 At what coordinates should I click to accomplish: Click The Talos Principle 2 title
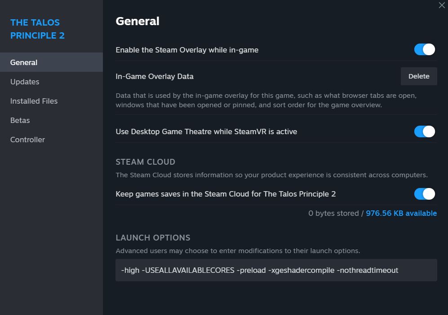click(37, 29)
